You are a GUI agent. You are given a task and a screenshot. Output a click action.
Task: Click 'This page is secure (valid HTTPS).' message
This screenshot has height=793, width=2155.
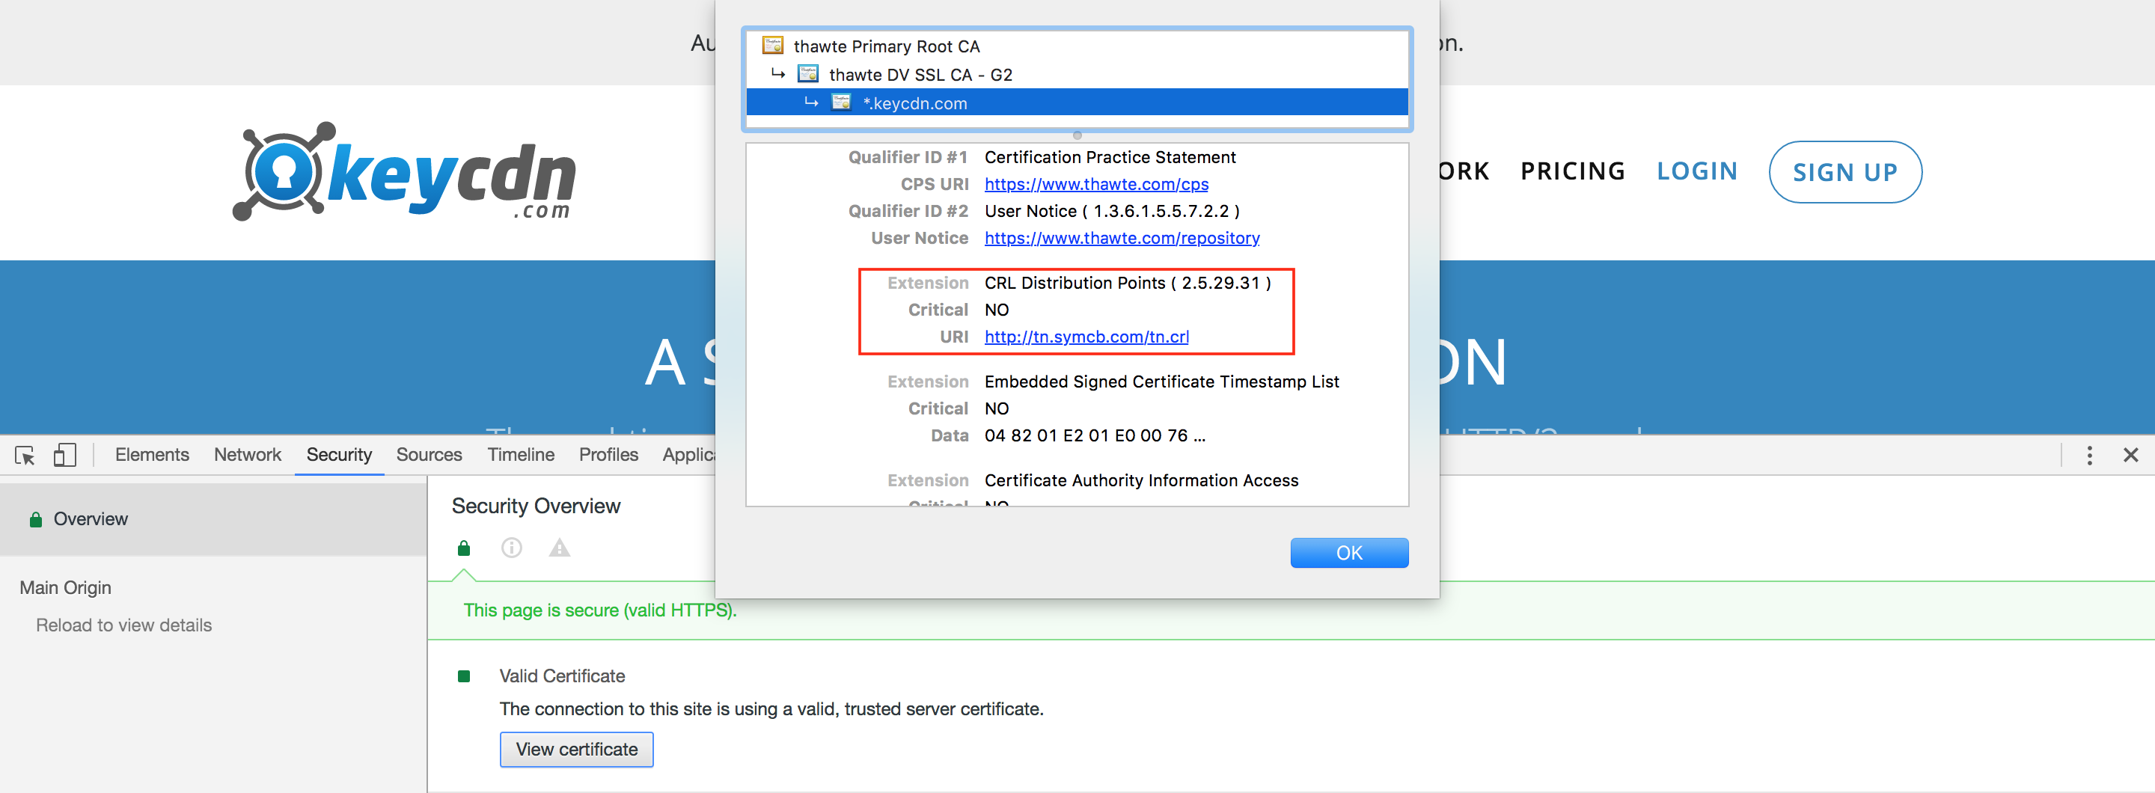click(x=600, y=610)
